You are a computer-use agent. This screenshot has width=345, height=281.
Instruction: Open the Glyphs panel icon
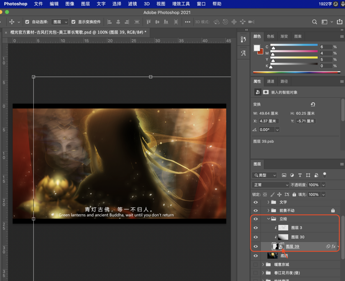tap(243, 53)
